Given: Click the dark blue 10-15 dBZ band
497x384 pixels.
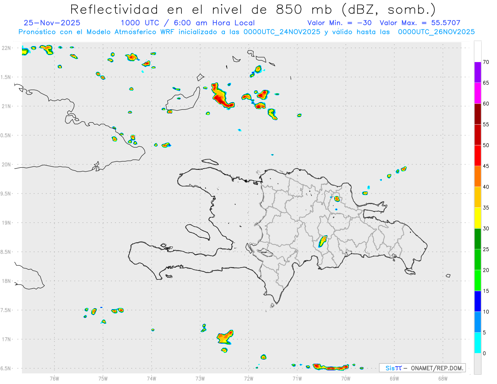Looking at the screenshot, I should point(478,301).
